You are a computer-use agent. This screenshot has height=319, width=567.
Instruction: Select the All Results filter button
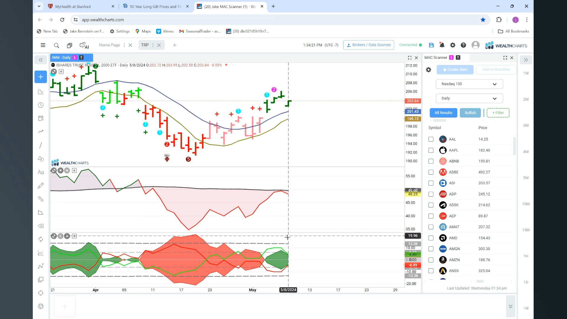tap(443, 113)
